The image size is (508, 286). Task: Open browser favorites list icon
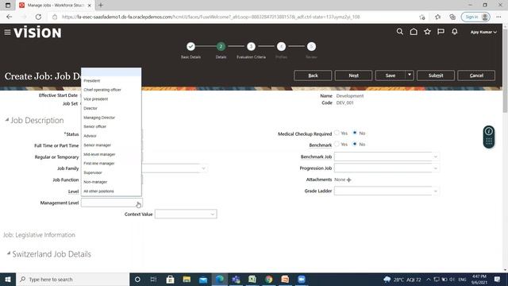(437, 17)
